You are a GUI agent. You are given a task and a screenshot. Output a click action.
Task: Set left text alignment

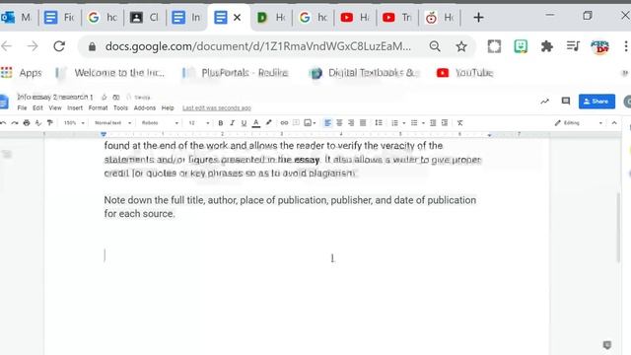(327, 122)
